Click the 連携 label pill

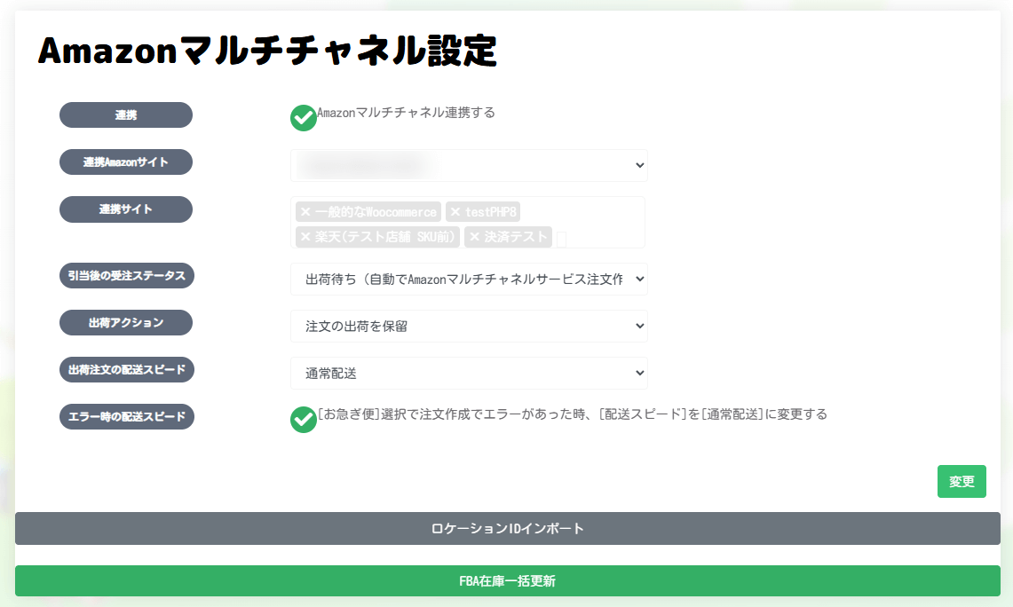[x=126, y=115]
